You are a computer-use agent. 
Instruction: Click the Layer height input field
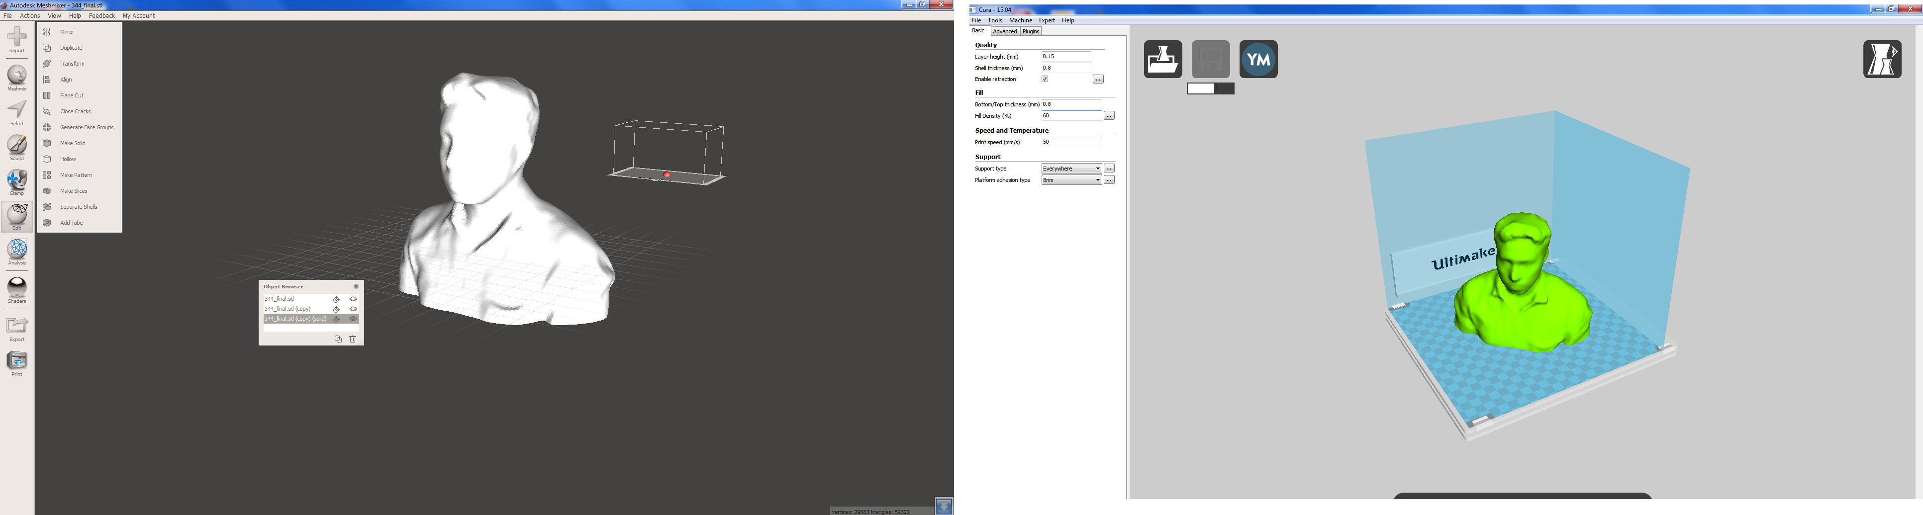point(1066,57)
